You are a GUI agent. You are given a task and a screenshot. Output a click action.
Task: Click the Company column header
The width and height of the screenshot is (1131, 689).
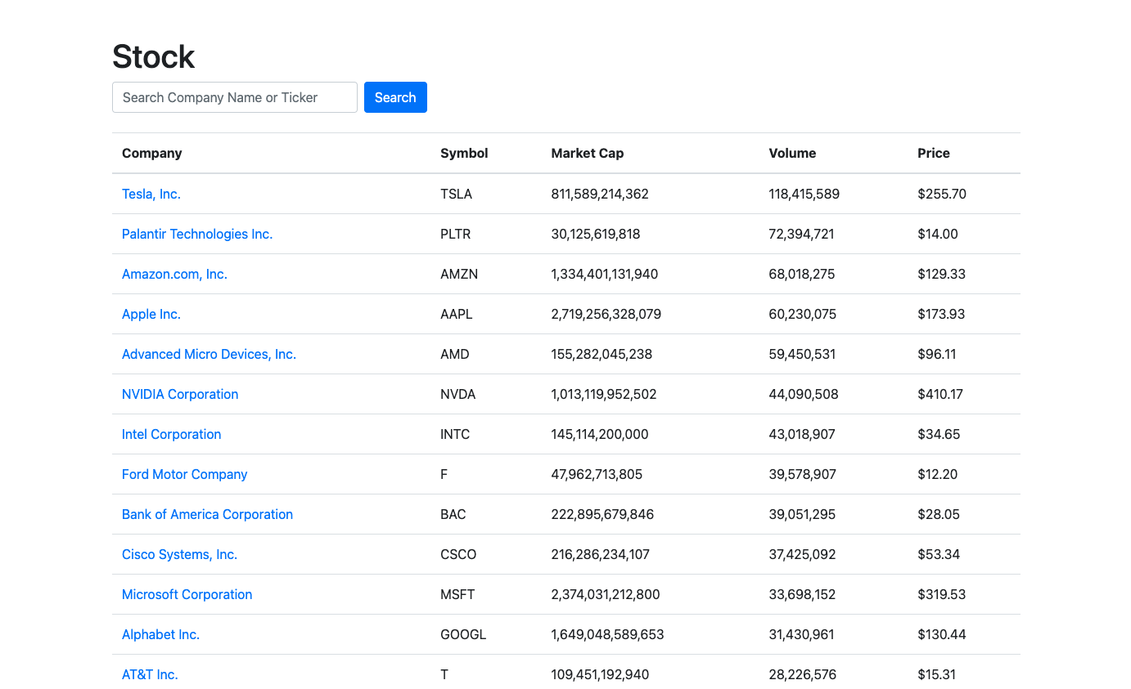[x=152, y=153]
